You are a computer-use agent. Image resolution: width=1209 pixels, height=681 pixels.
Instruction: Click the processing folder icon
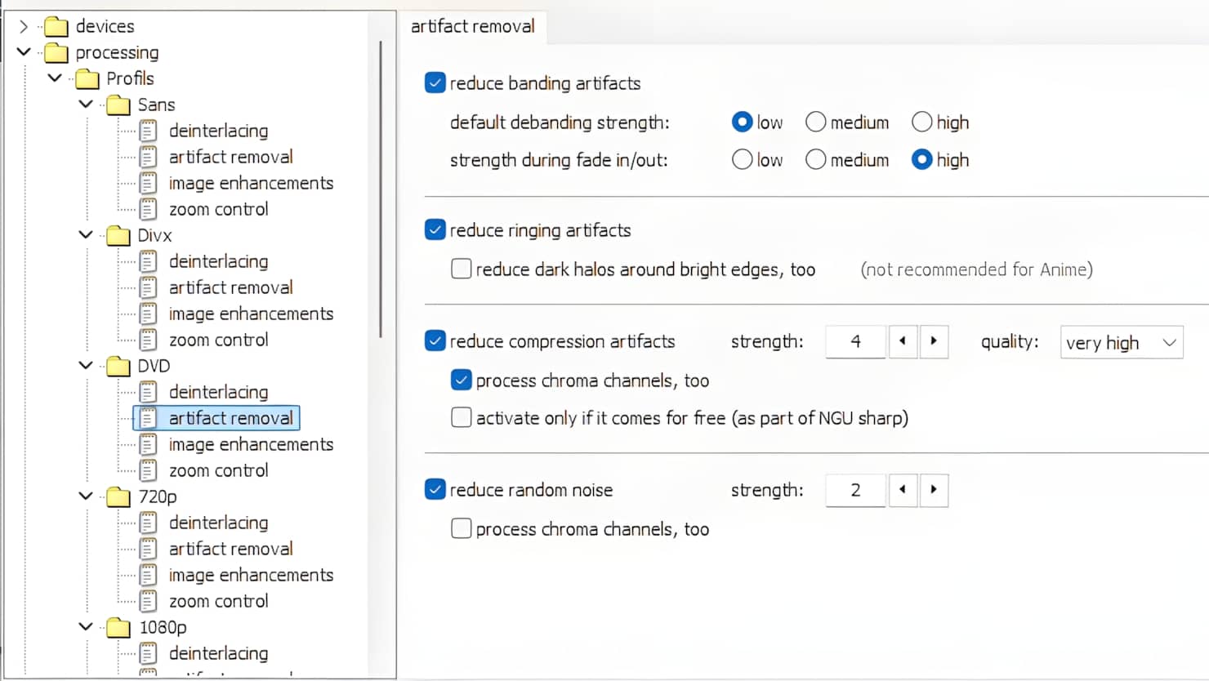tap(56, 53)
